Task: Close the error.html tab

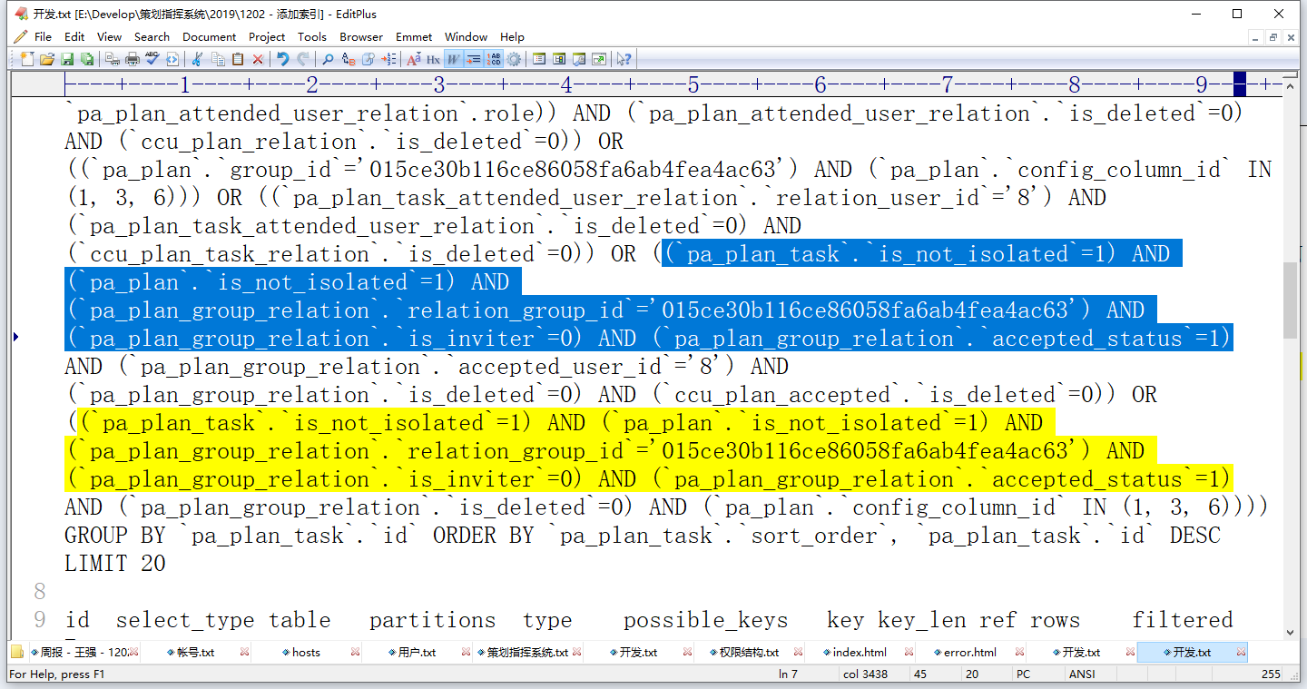Action: 1019,652
